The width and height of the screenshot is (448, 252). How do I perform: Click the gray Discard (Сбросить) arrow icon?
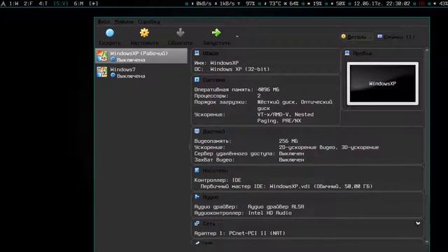click(x=181, y=33)
